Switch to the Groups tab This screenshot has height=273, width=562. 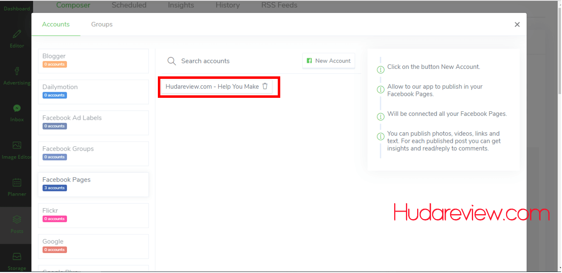point(102,24)
